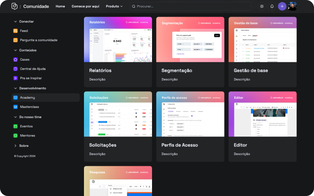314x196 pixels.
Task: Select Mentores in the sidebar
Action: tap(27, 136)
